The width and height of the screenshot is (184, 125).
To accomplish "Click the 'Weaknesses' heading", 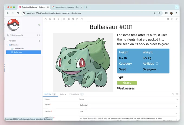I will click(126, 88).
